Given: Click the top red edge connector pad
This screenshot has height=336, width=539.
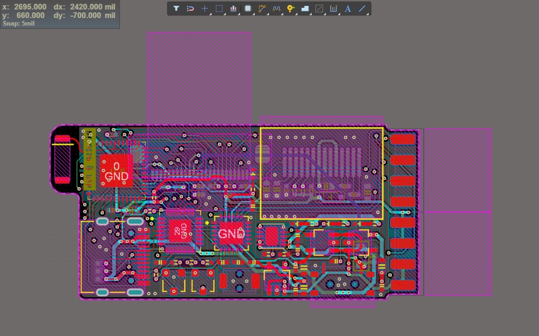Looking at the screenshot, I should tap(403, 139).
